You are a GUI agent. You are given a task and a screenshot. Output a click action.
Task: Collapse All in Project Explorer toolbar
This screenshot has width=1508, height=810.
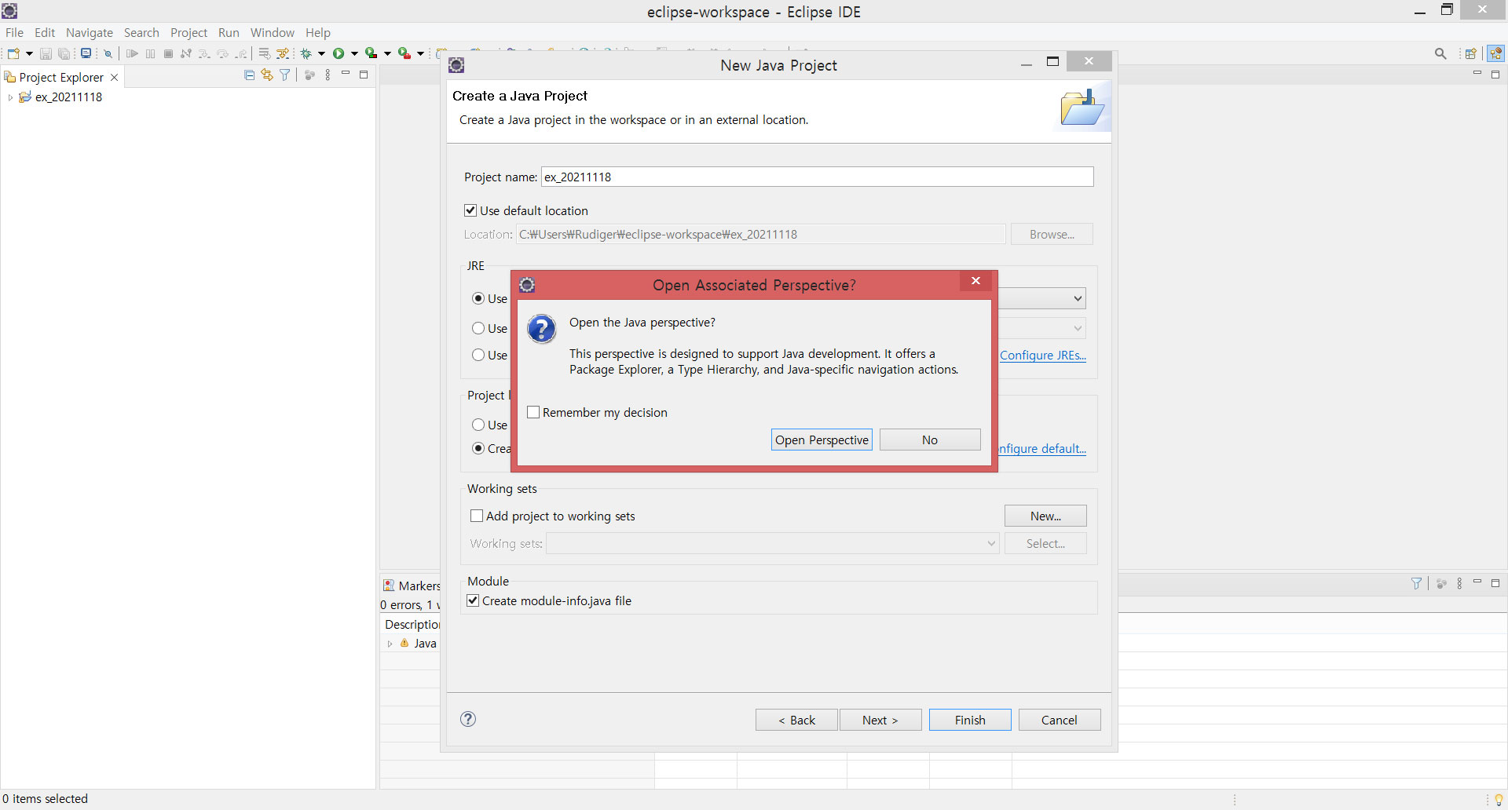[x=250, y=75]
